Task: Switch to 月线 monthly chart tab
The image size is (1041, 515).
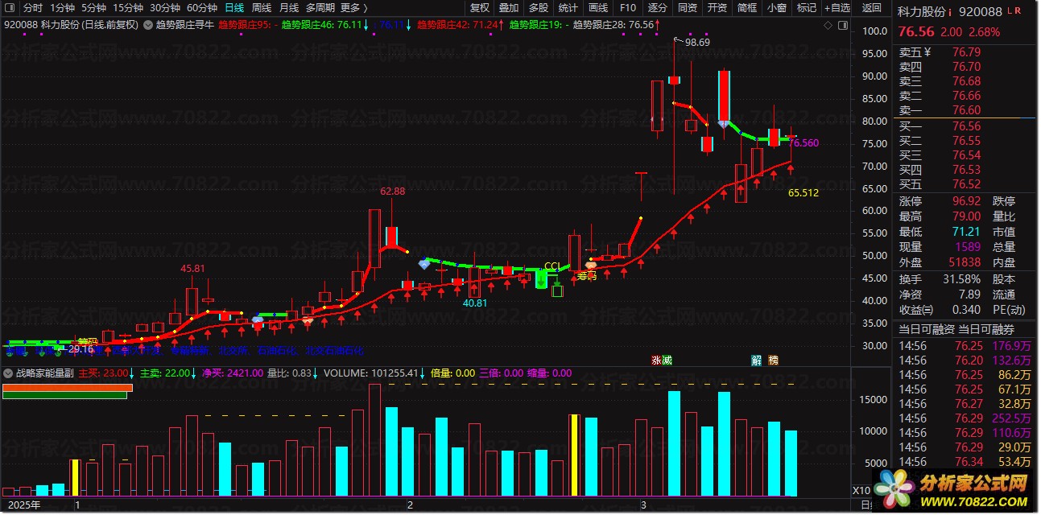Action: [288, 8]
